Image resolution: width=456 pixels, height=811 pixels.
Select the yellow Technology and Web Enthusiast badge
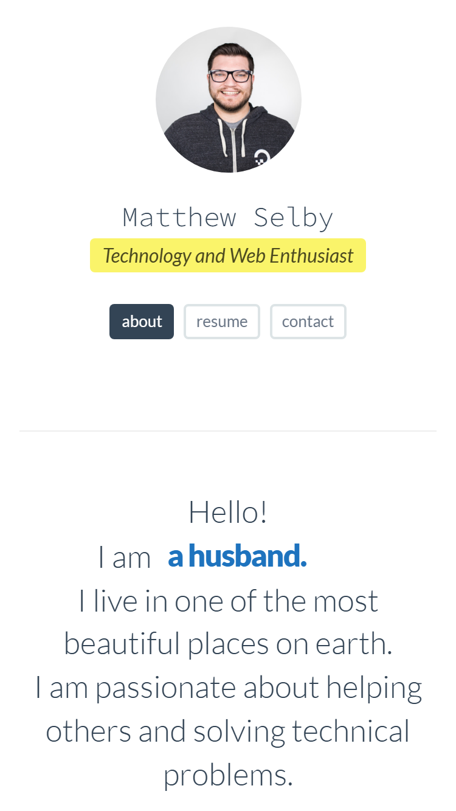point(228,255)
